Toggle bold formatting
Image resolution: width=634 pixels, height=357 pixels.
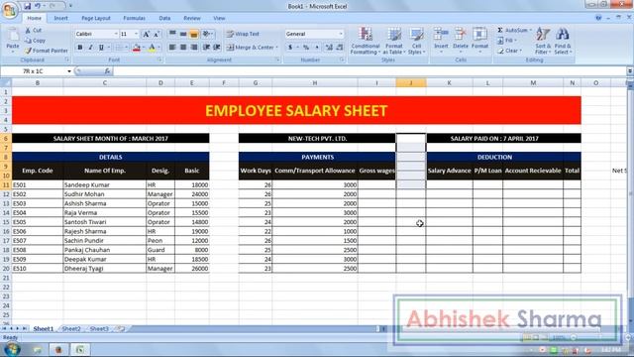point(80,48)
